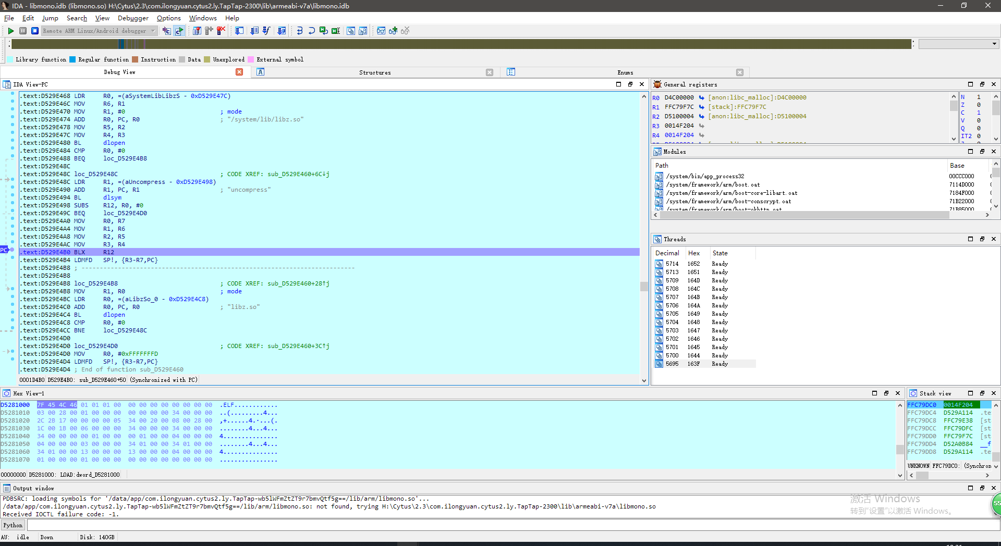Click the Run to Cursor icon
This screenshot has height=546, width=1001.
pos(336,31)
